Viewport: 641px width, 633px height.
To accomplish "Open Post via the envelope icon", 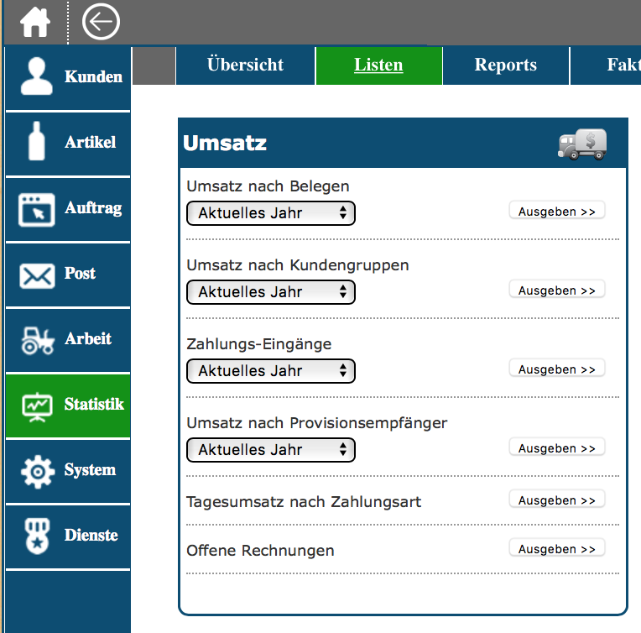I will [36, 274].
